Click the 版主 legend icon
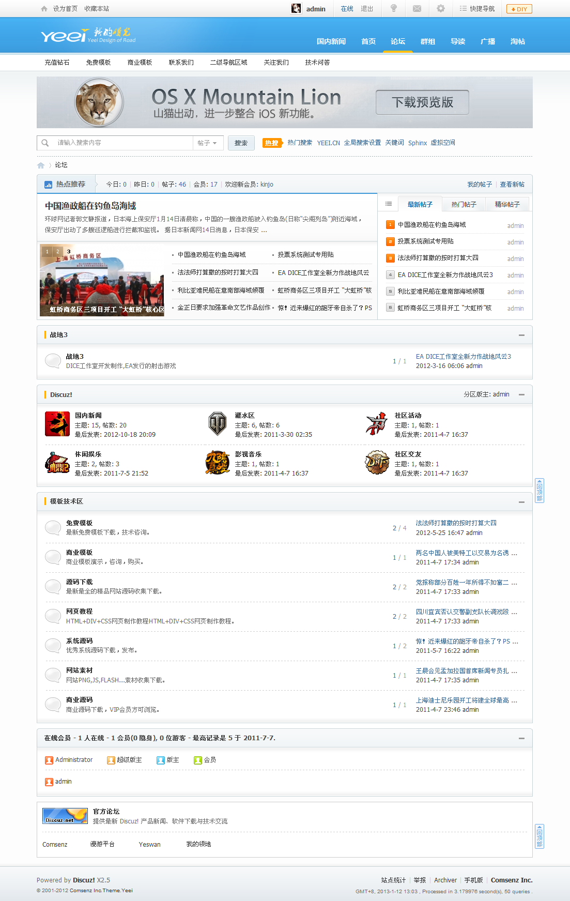 coord(160,760)
